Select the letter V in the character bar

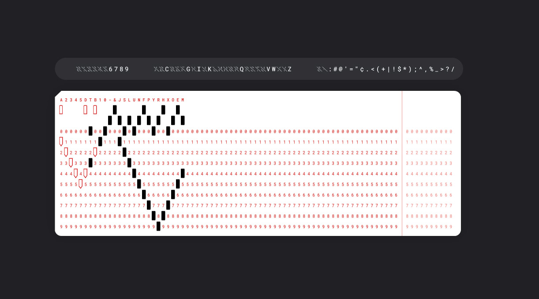click(x=268, y=69)
